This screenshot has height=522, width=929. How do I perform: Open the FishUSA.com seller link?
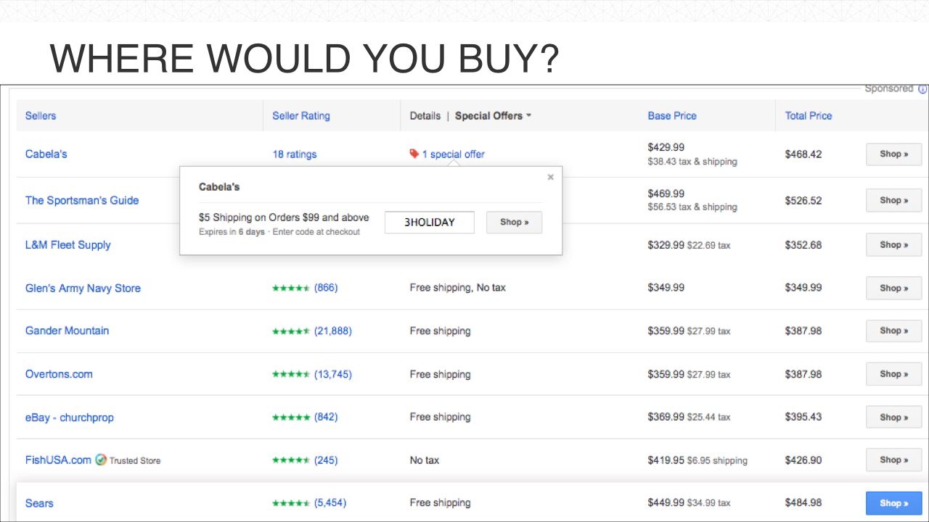58,460
